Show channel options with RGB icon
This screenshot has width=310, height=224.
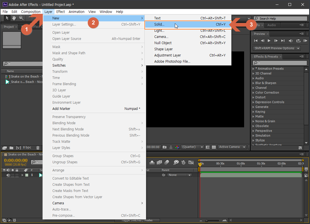point(177,147)
